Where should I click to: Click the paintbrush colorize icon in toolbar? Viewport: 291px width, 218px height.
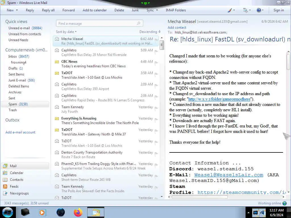click(230, 11)
